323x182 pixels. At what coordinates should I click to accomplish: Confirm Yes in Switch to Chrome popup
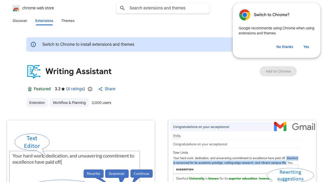pos(306,47)
